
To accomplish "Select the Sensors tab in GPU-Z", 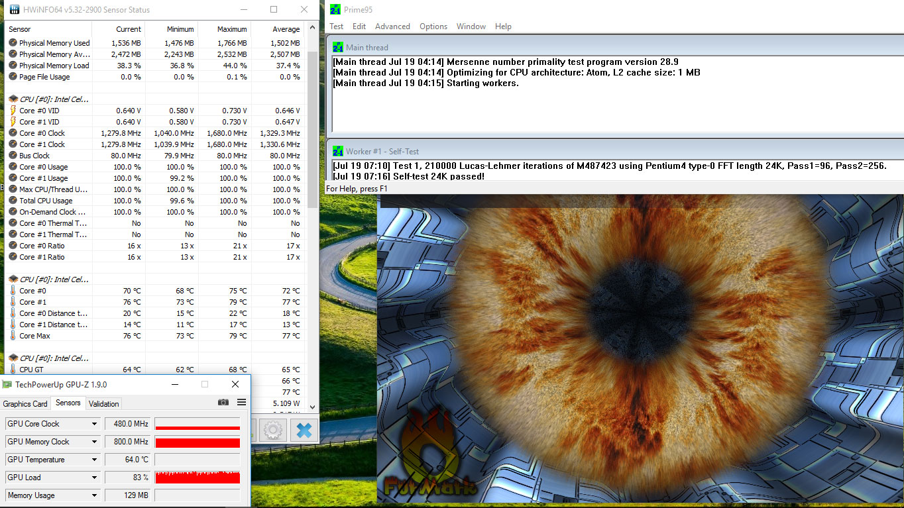I will click(68, 403).
